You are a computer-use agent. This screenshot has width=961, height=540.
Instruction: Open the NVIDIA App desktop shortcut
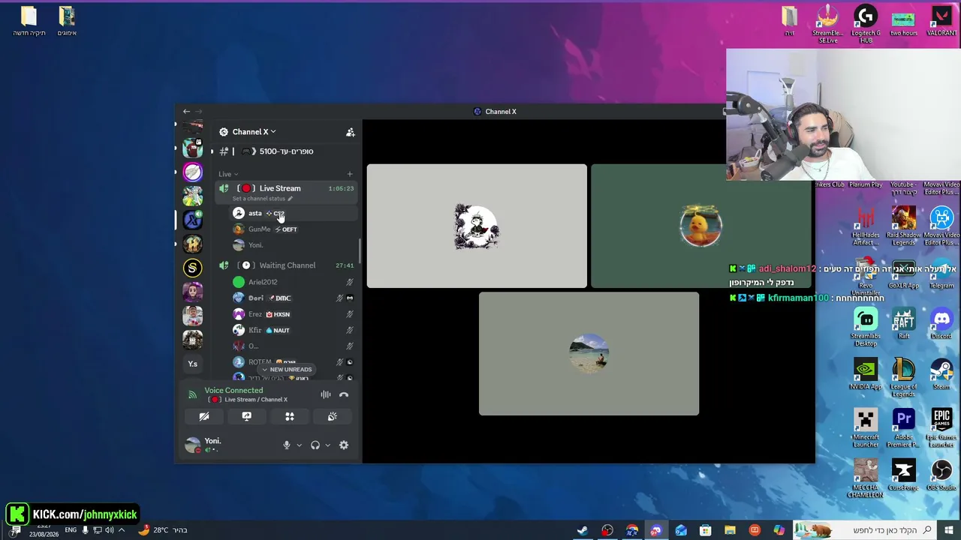click(x=866, y=374)
